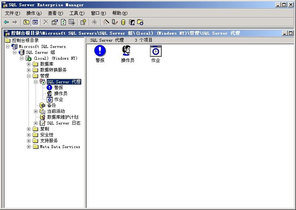
Task: Select the 数据库维护计划 tree node
Action: 63,117
